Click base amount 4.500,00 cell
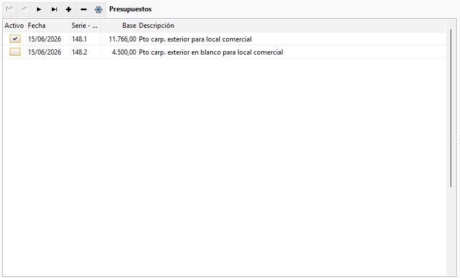Image resolution: width=460 pixels, height=278 pixels. 119,52
